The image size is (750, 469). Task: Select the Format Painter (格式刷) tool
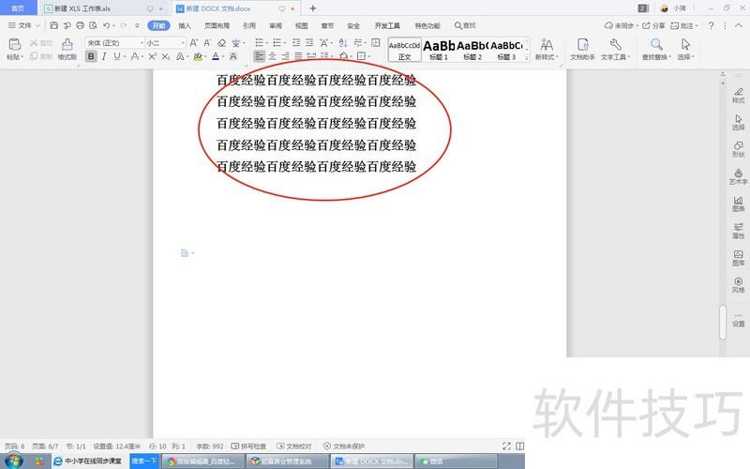point(67,49)
